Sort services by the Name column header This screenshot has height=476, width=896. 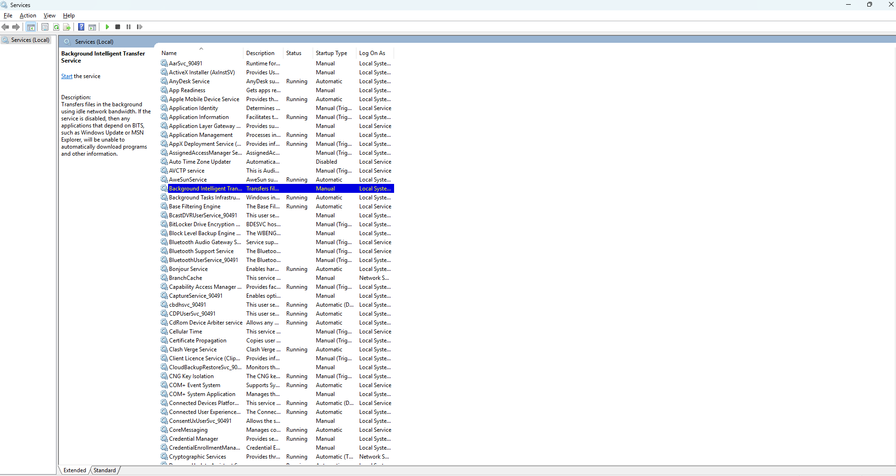pyautogui.click(x=170, y=53)
